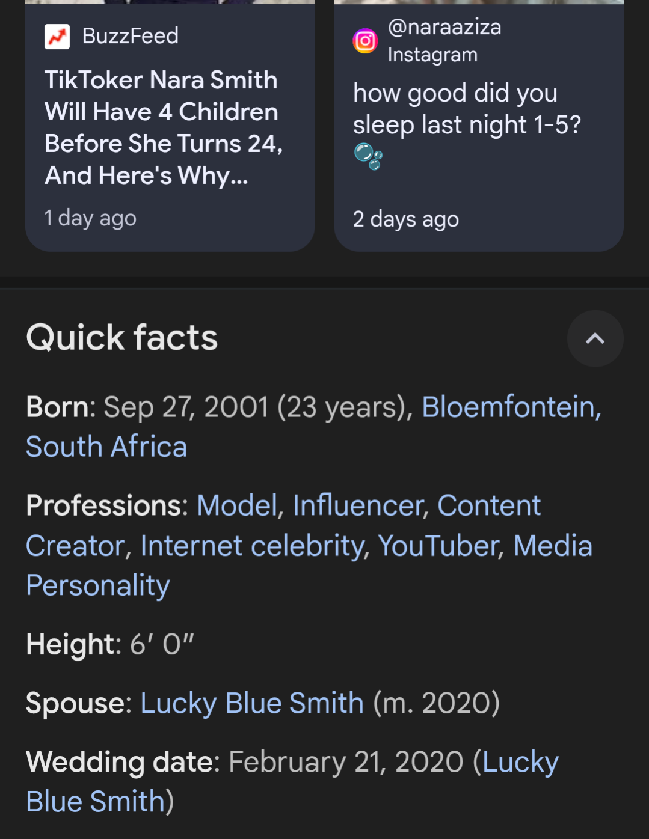Select the Quick facts heading
Image resolution: width=649 pixels, height=839 pixels.
pyautogui.click(x=122, y=337)
